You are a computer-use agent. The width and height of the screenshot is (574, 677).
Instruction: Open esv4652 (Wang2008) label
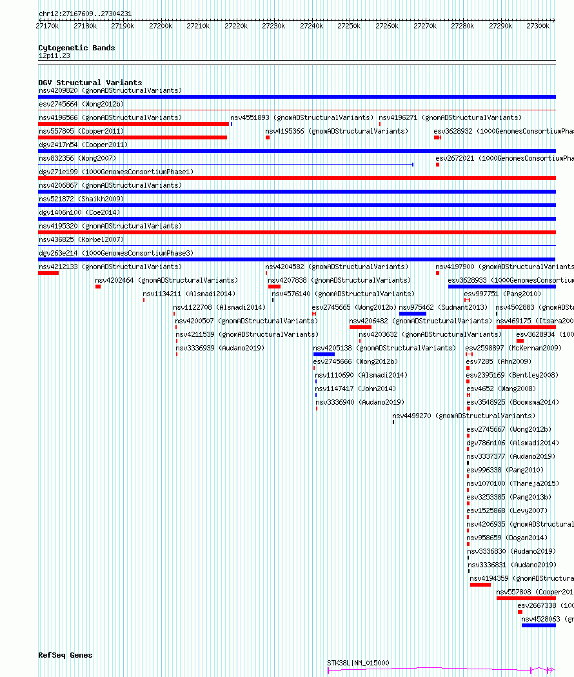click(x=501, y=389)
